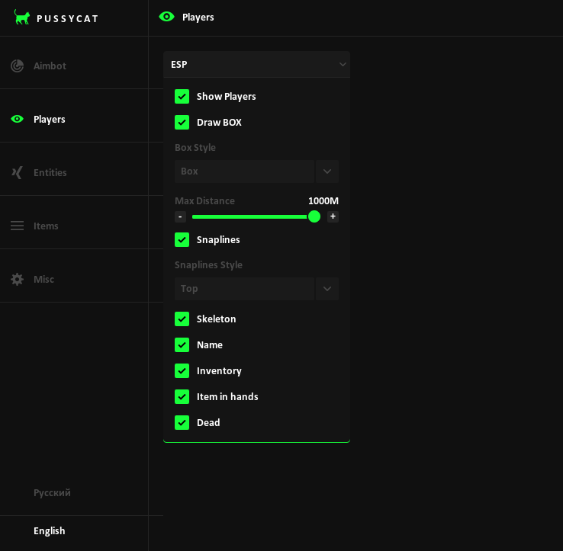Click the green cat logo icon
563x551 pixels.
click(x=22, y=18)
